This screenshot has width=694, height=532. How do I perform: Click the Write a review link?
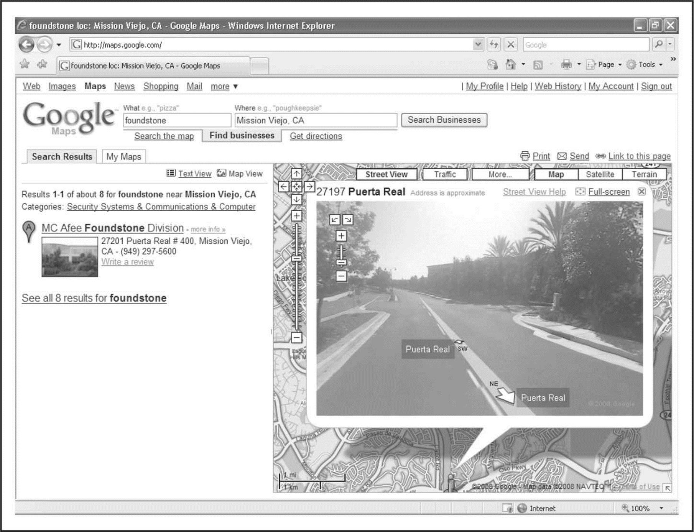[x=128, y=262]
